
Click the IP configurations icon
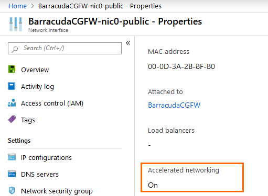pos(12,157)
